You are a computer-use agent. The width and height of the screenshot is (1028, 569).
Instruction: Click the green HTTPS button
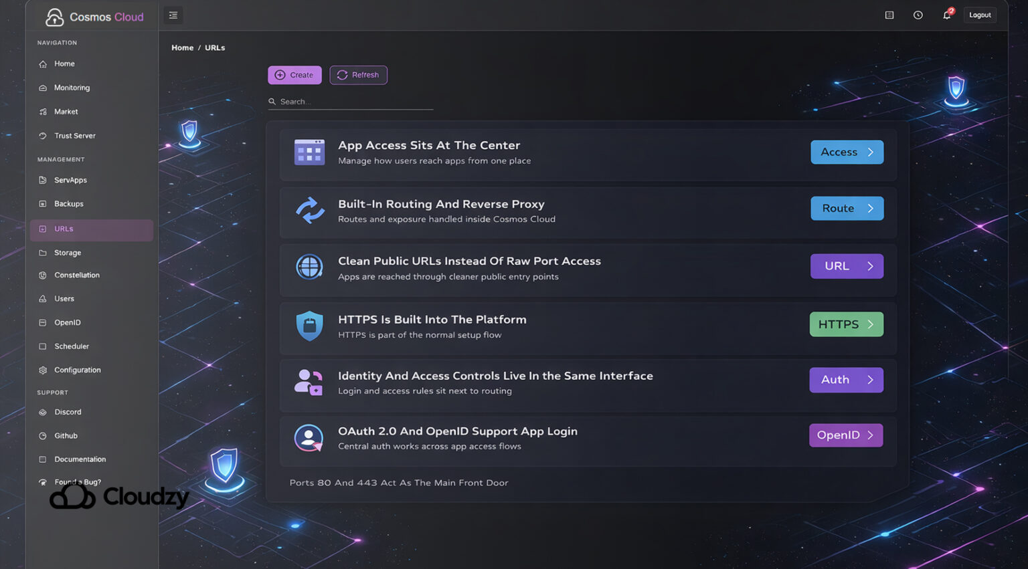[x=846, y=324]
